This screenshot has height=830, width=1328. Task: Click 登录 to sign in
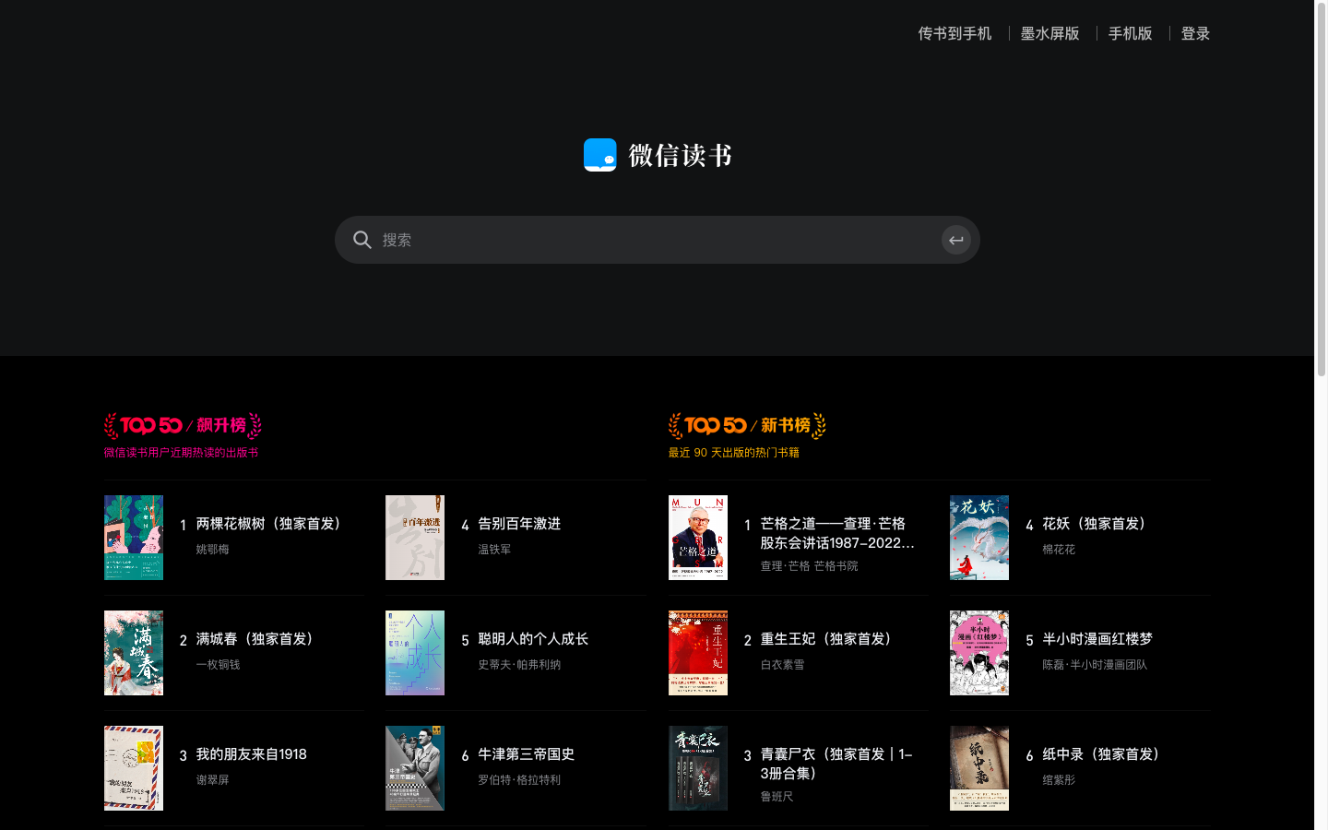[1195, 32]
